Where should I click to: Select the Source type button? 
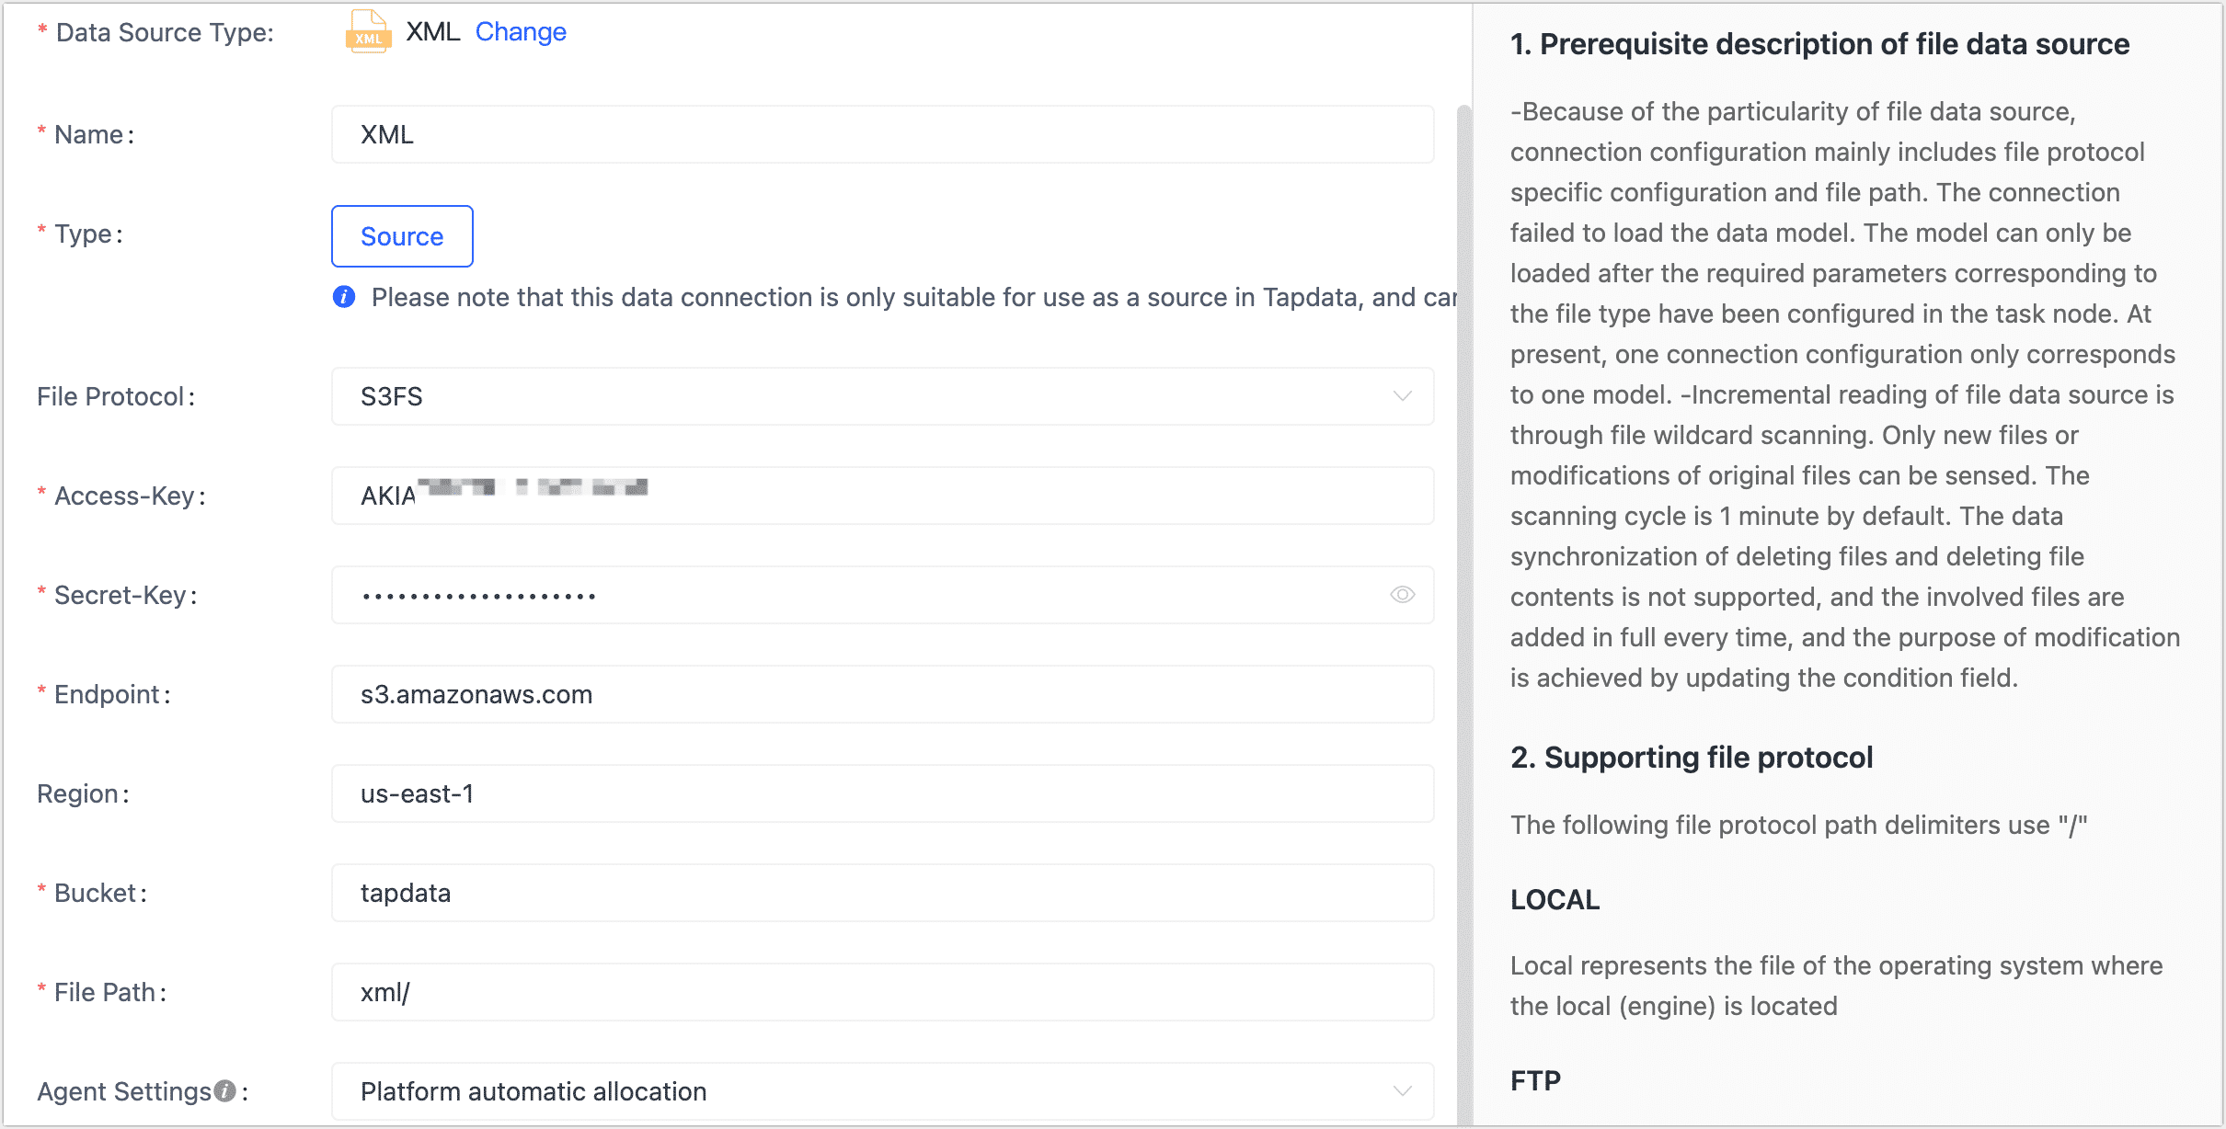[x=402, y=236]
